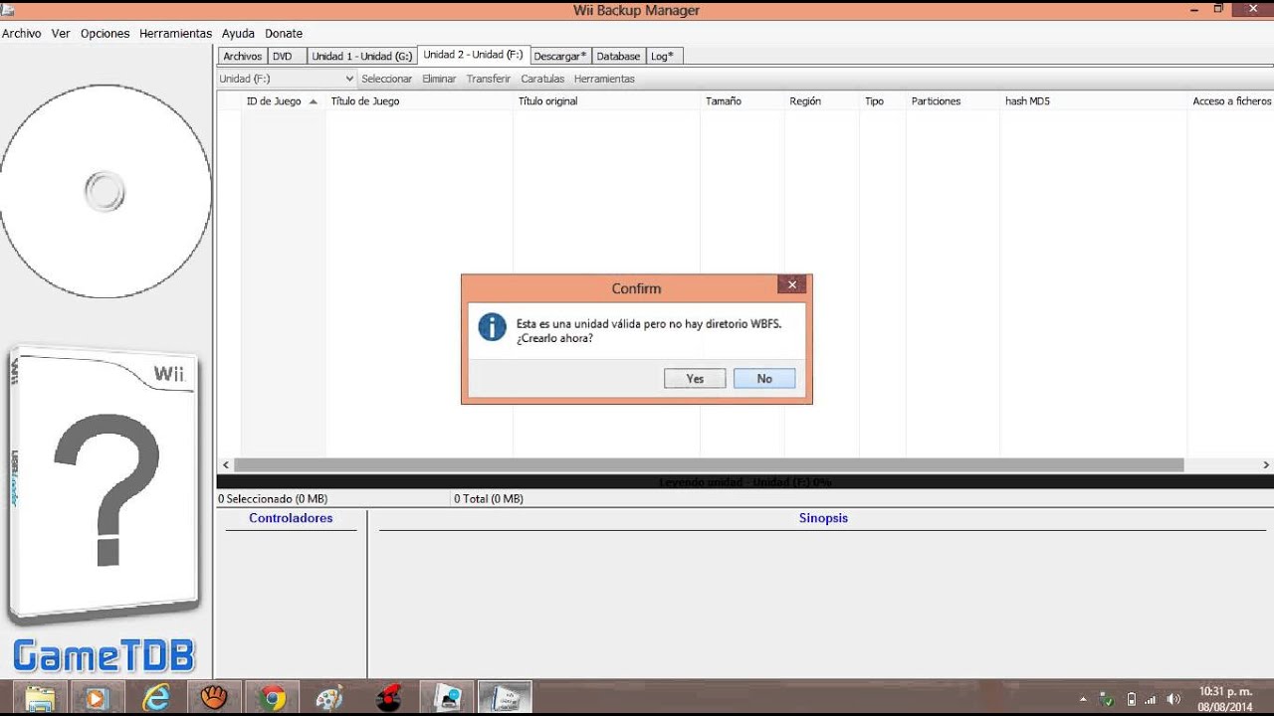Open the photo viewer taskbar icon
The height and width of the screenshot is (716, 1274).
[x=446, y=698]
